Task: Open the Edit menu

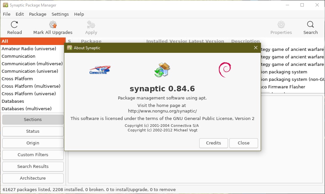Action: pyautogui.click(x=20, y=14)
